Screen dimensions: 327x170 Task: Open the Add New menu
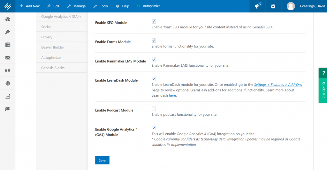[x=30, y=6]
